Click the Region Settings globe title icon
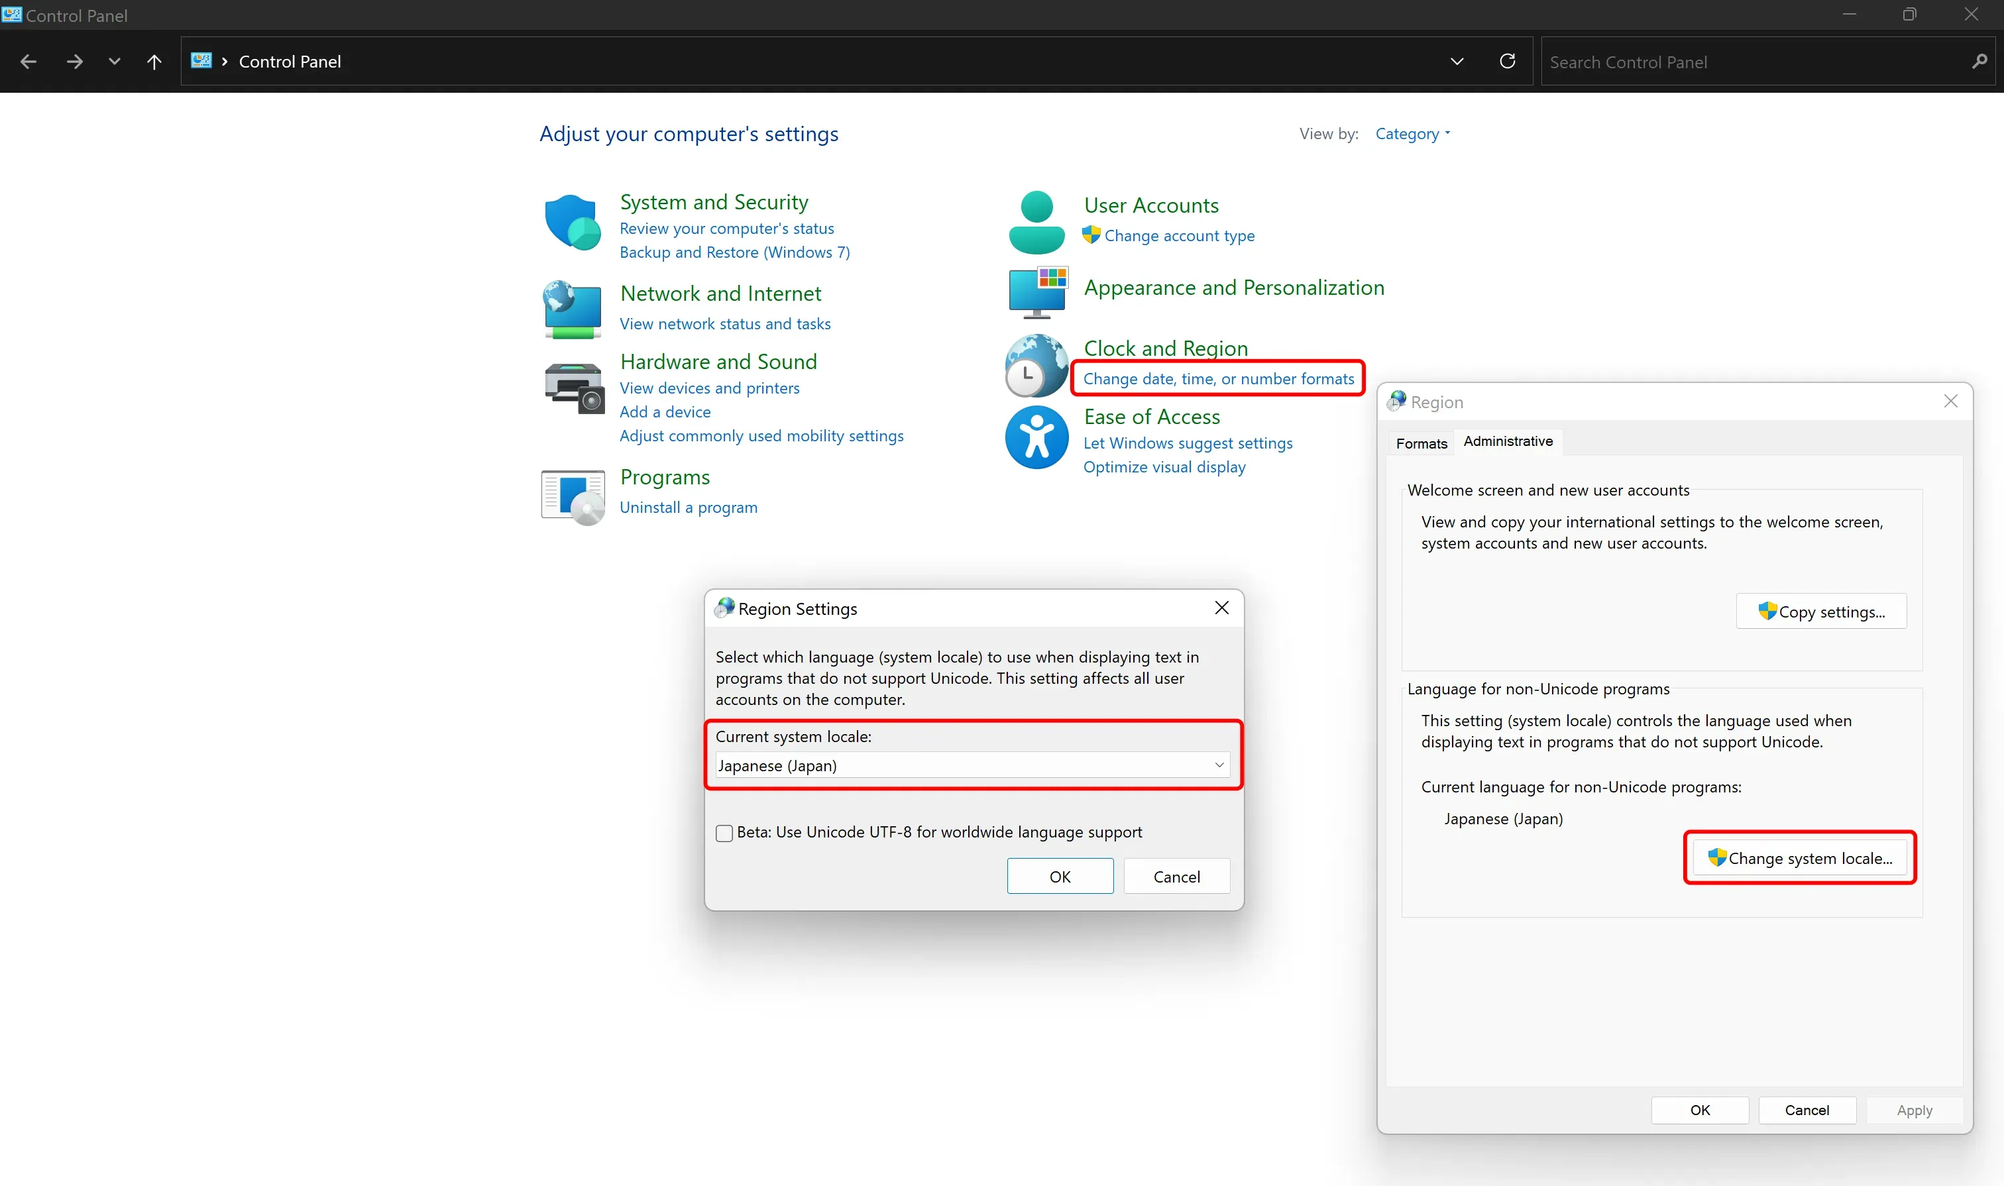This screenshot has width=2004, height=1186. tap(724, 608)
